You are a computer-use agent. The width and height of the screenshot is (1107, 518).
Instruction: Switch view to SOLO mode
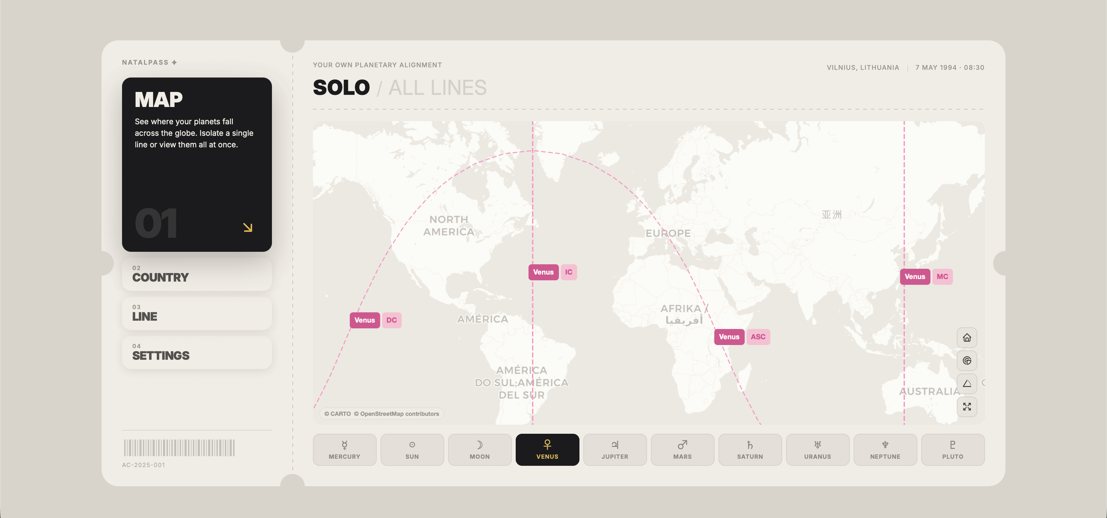pos(341,88)
